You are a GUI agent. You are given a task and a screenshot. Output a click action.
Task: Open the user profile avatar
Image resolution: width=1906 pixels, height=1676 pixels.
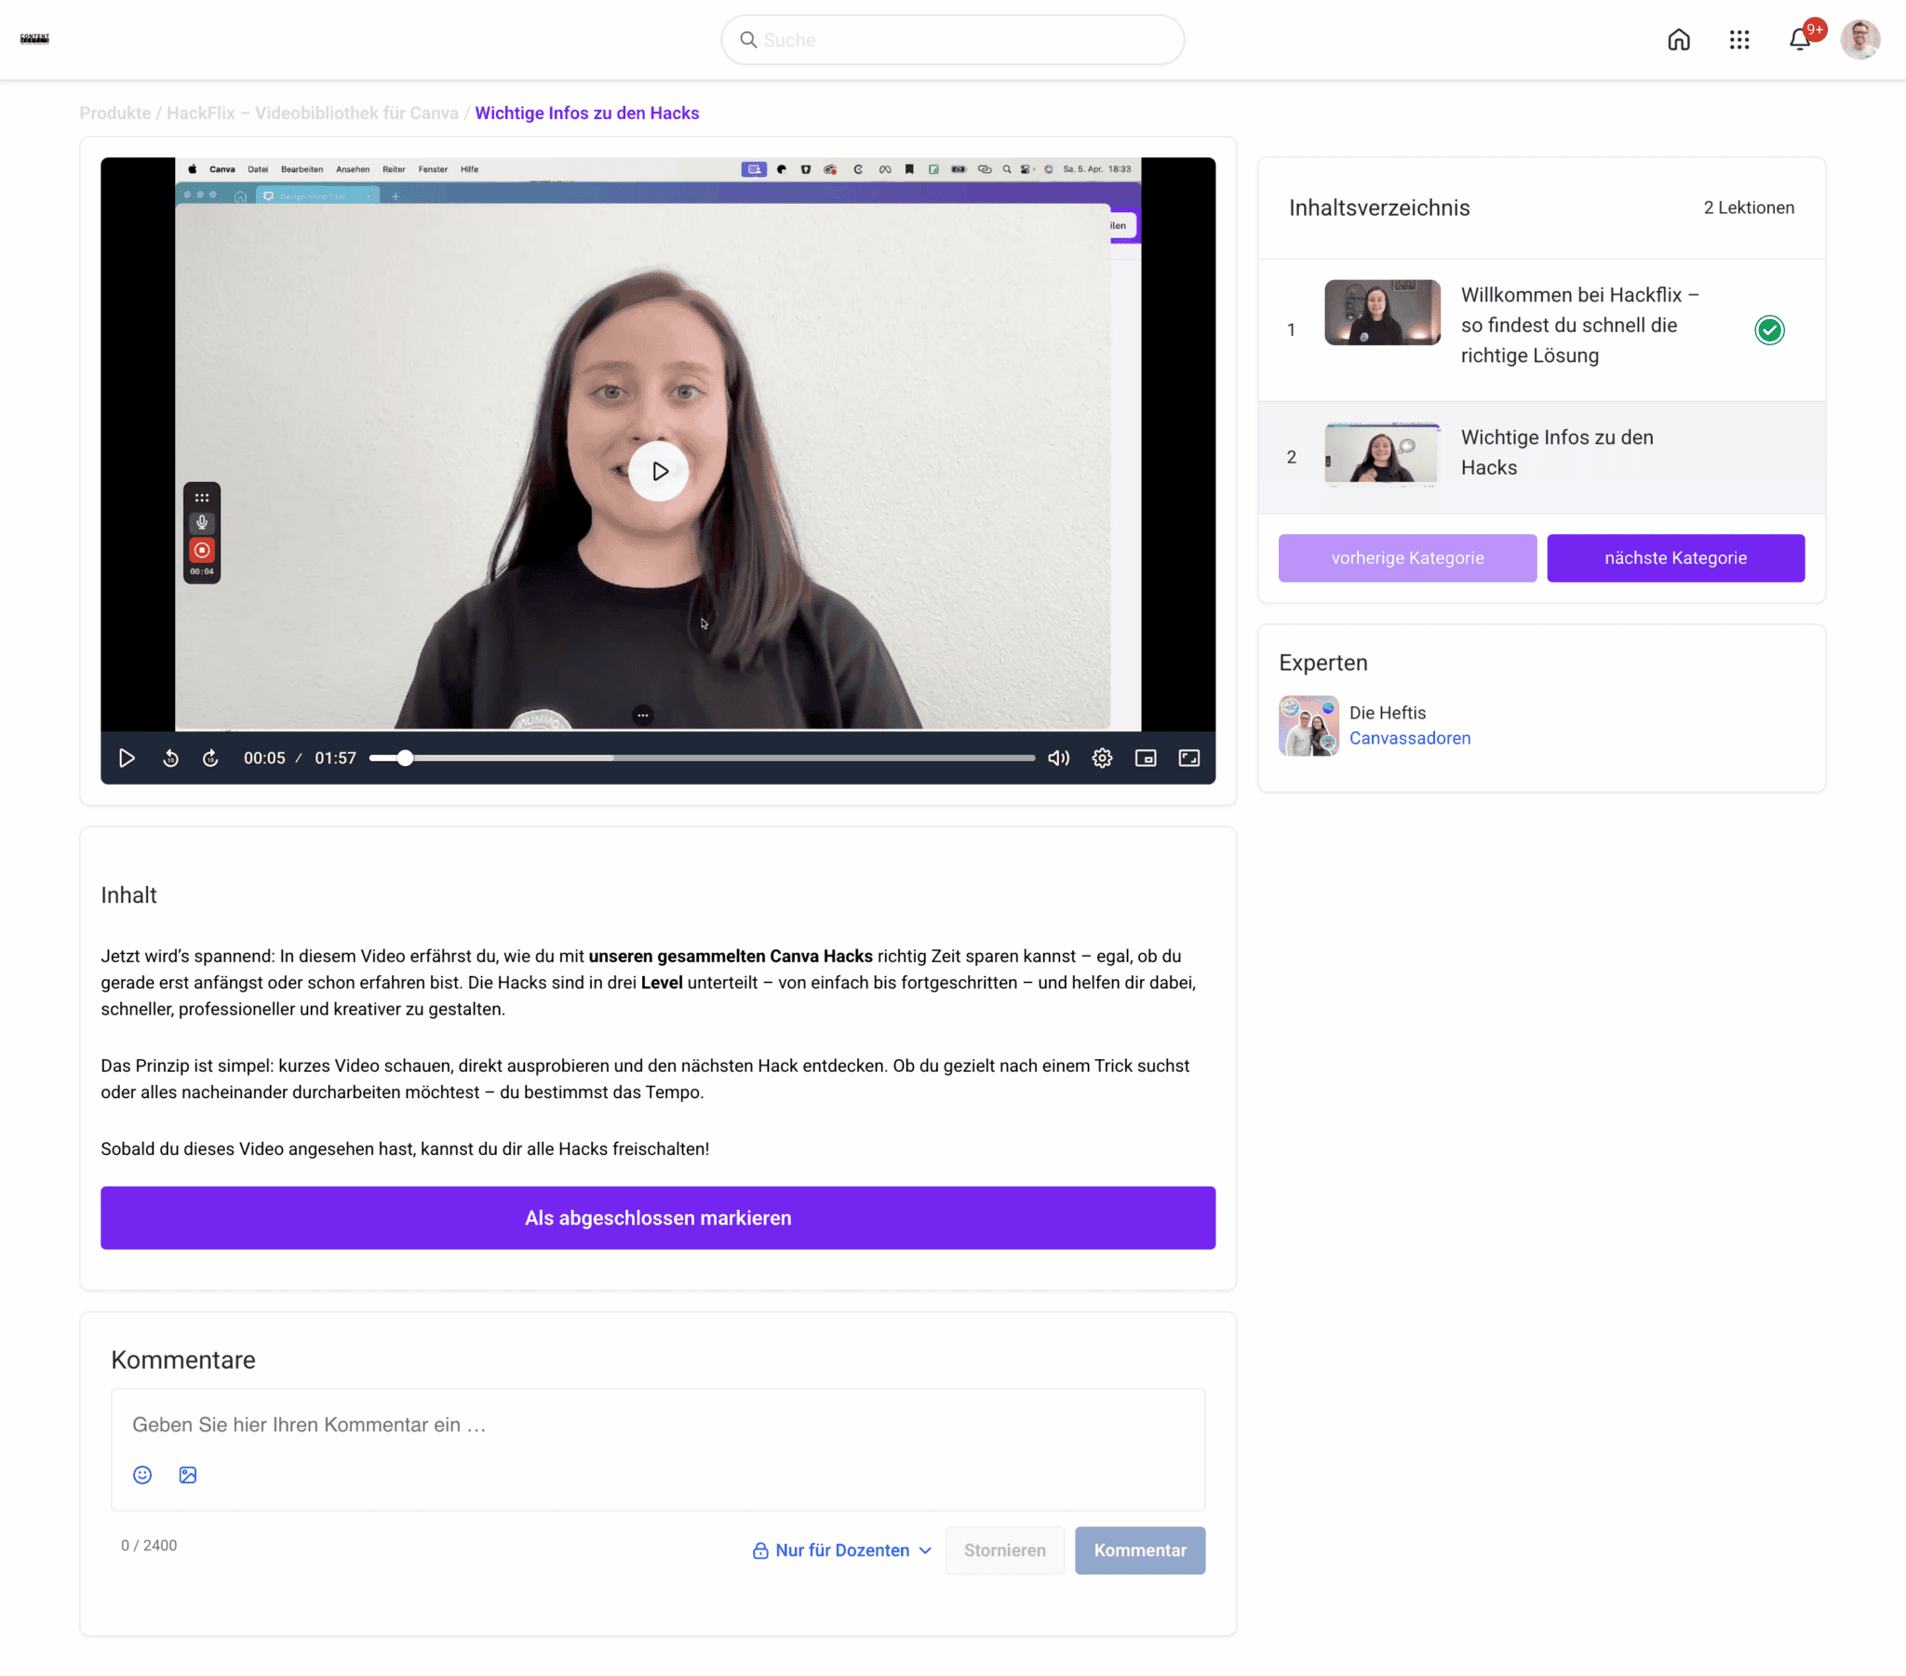pos(1860,39)
